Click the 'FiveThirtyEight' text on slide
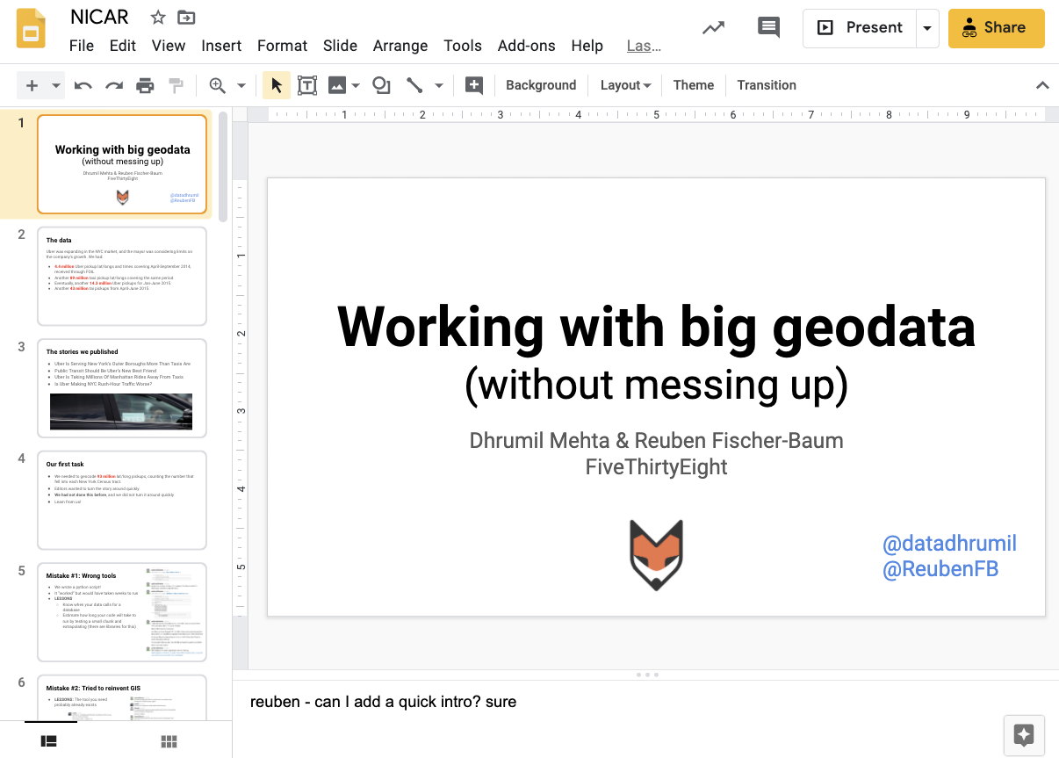This screenshot has width=1059, height=758. click(x=656, y=466)
